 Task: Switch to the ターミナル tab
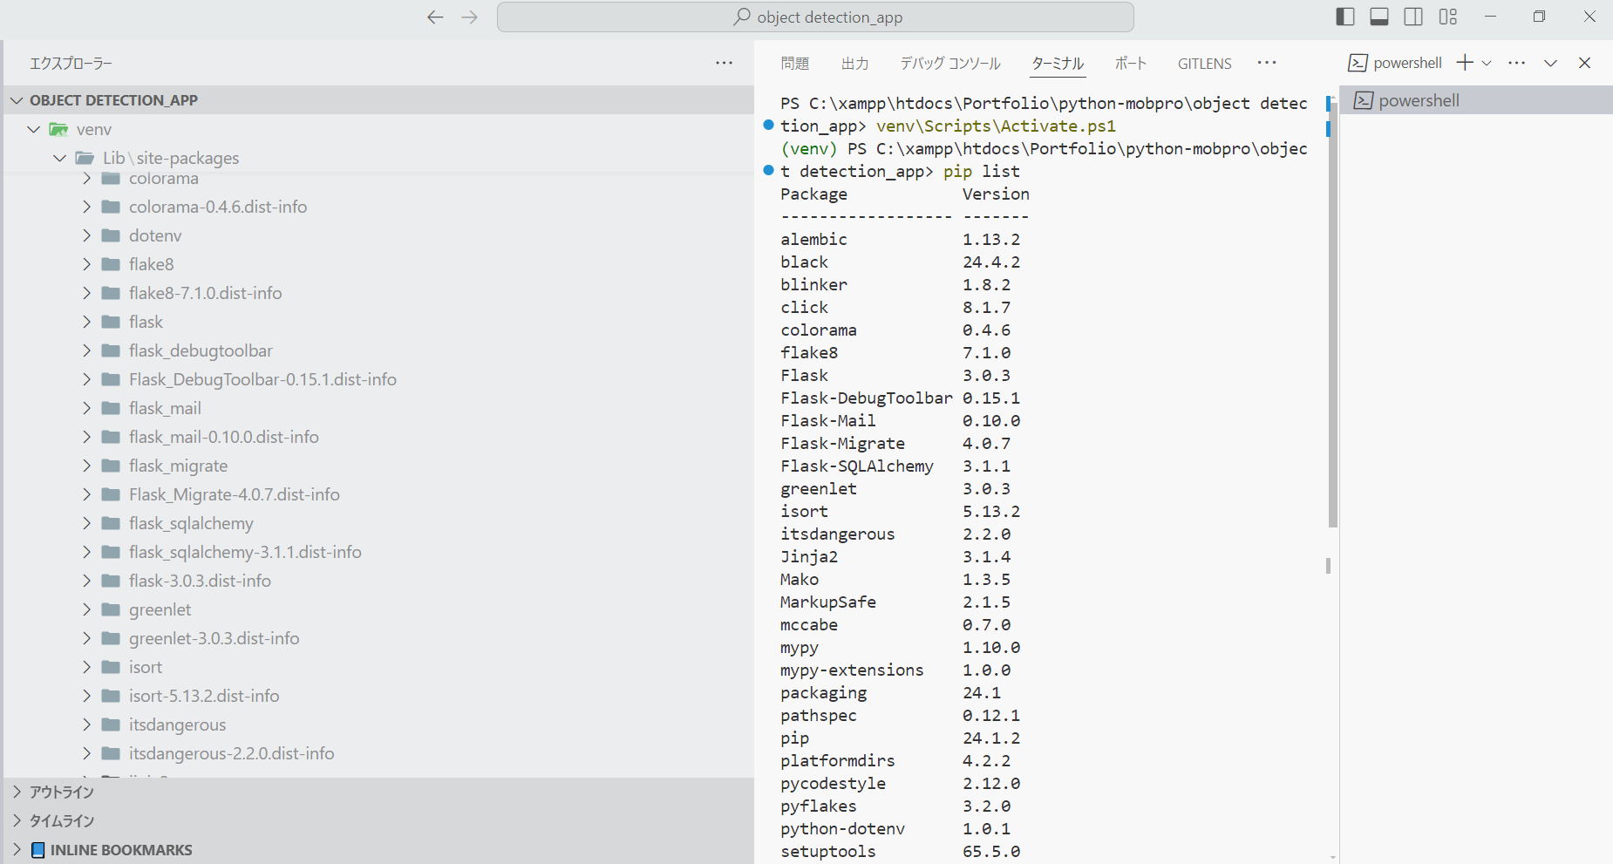click(1058, 63)
